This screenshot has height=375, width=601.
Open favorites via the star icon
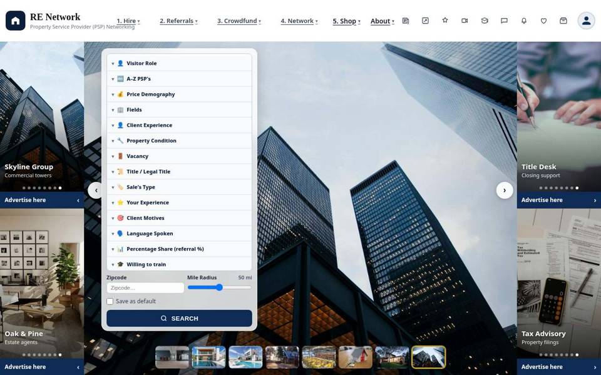pyautogui.click(x=445, y=20)
